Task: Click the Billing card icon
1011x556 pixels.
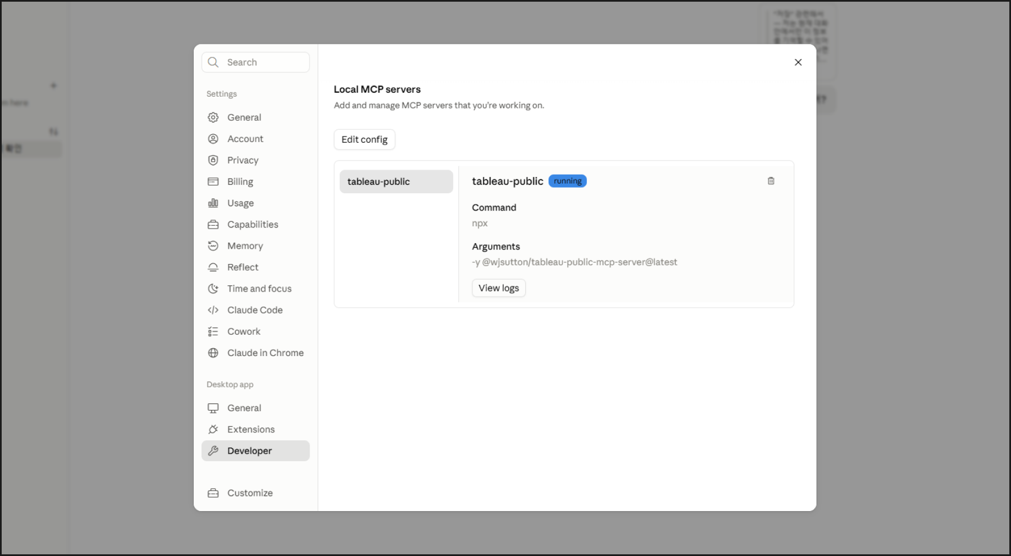Action: tap(213, 181)
